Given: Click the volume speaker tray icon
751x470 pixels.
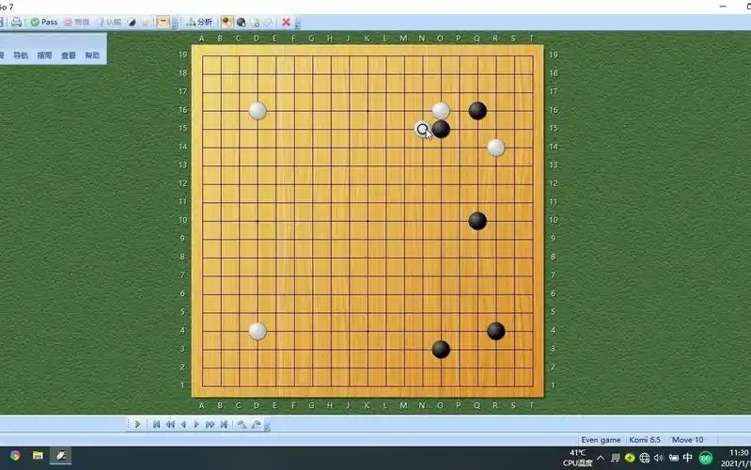Looking at the screenshot, I should (x=659, y=458).
